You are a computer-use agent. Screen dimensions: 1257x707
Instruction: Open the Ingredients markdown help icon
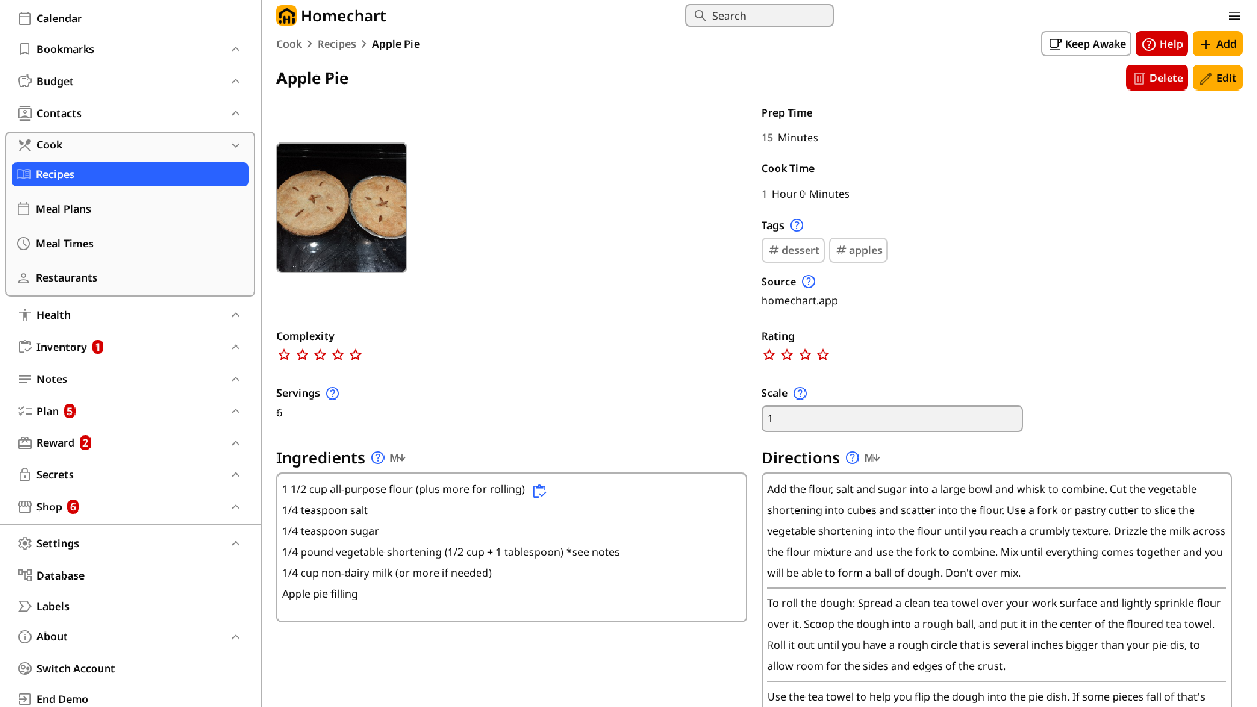[x=398, y=458]
